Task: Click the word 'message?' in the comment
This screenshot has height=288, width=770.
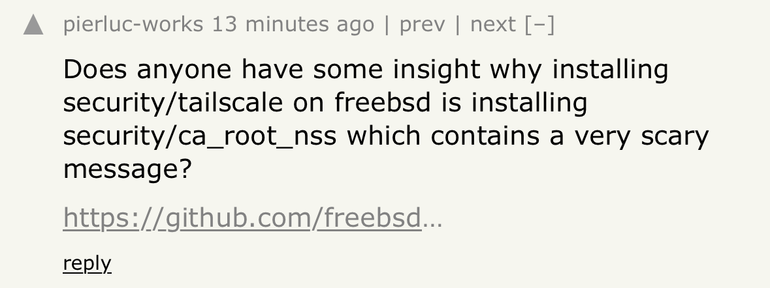Action: point(127,169)
